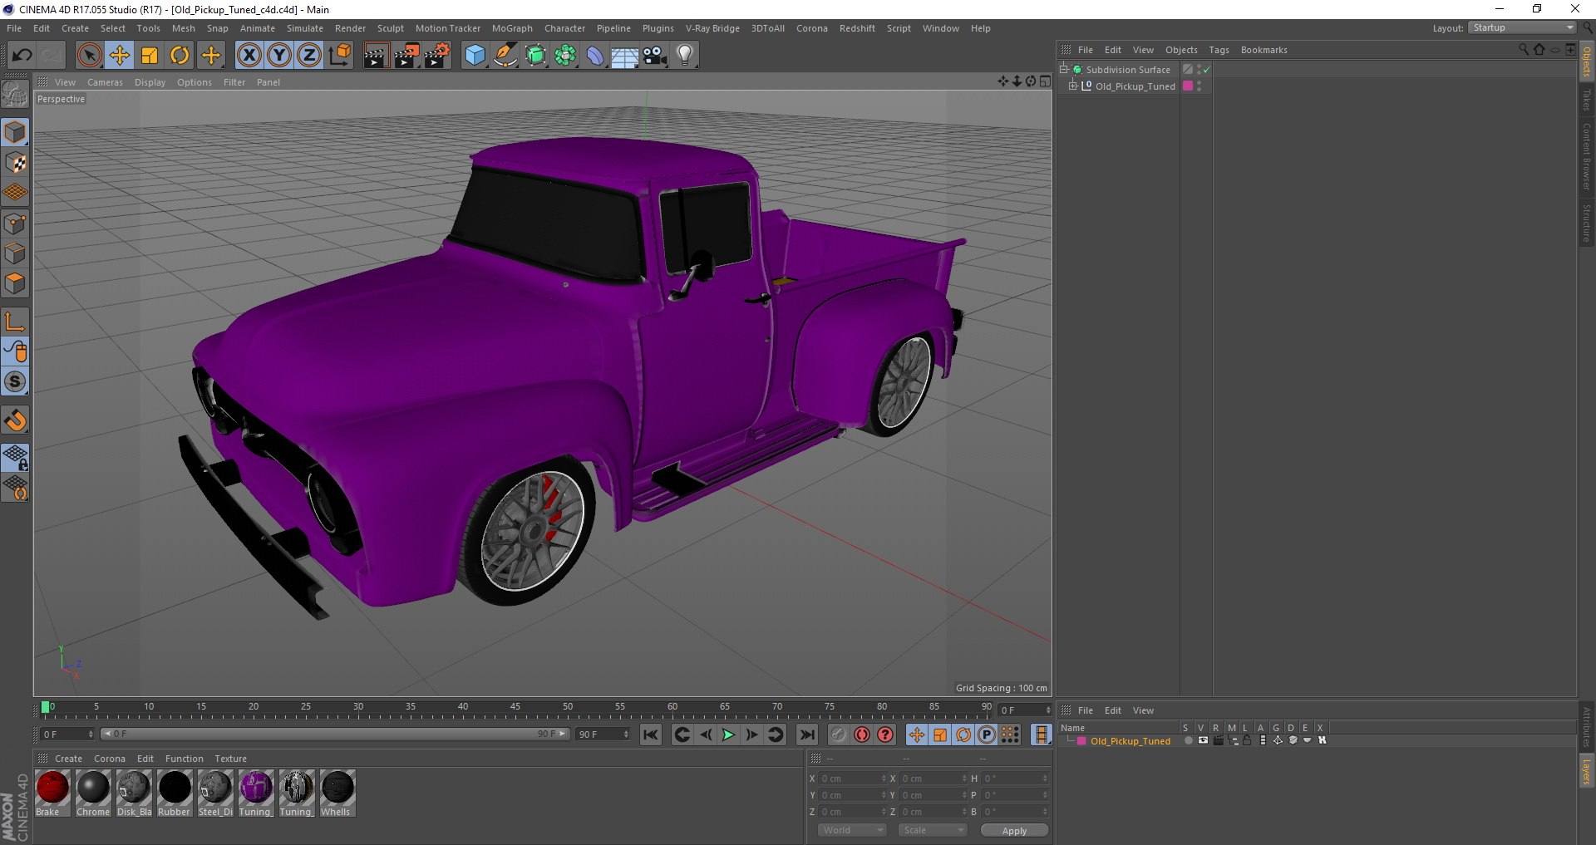1596x845 pixels.
Task: Open Edit Render Settings icon
Action: pyautogui.click(x=437, y=56)
